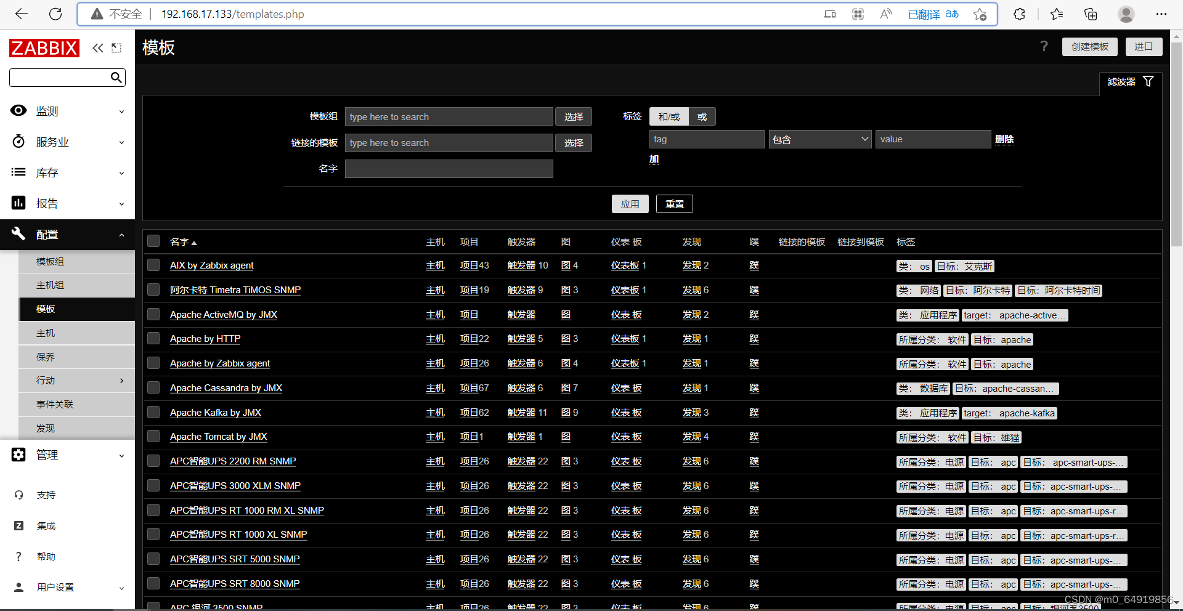
Task: Expand the 管理 menu chevron
Action: click(121, 456)
